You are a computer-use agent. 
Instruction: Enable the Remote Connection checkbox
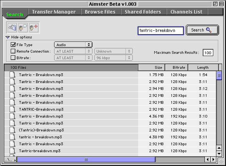13,51
